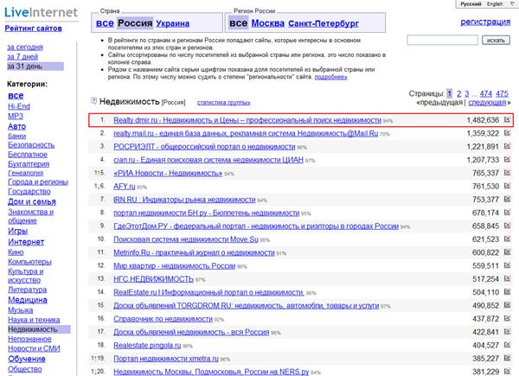This screenshot has width=519, height=376.
Task: Choose region Санкт-Петербург
Action: click(x=324, y=23)
